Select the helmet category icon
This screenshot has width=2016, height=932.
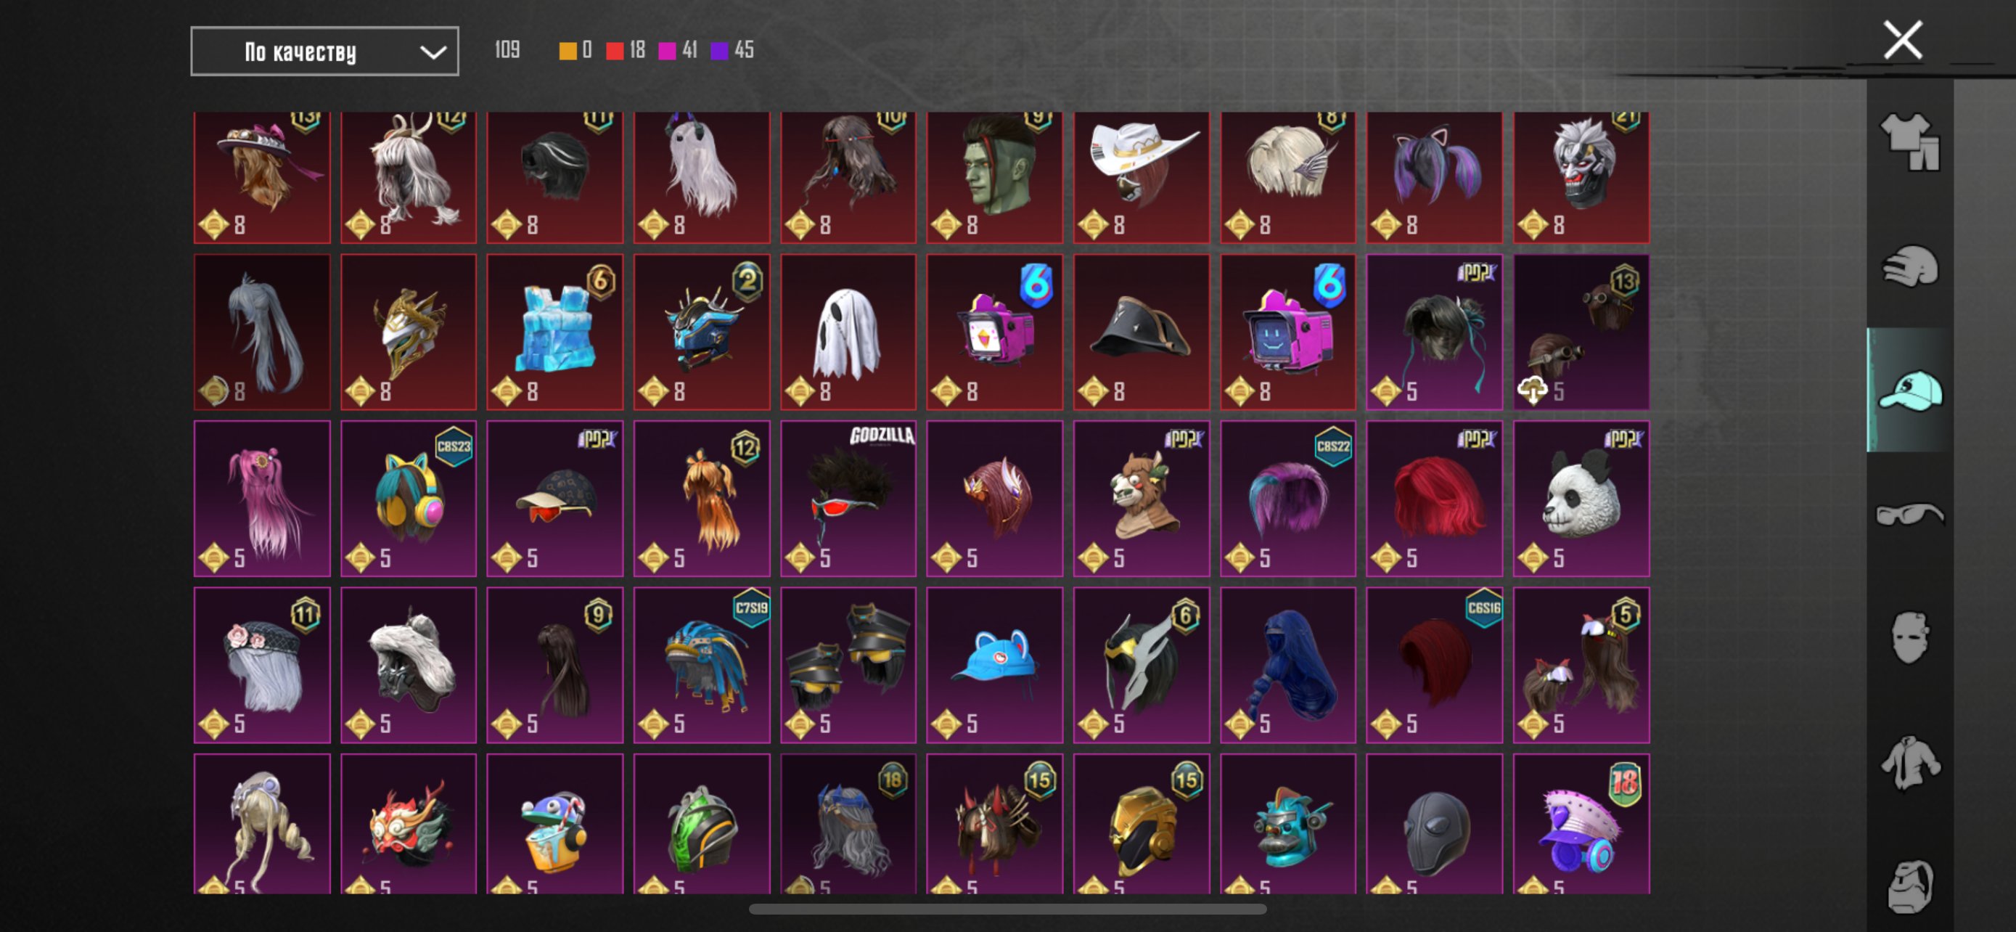1910,266
